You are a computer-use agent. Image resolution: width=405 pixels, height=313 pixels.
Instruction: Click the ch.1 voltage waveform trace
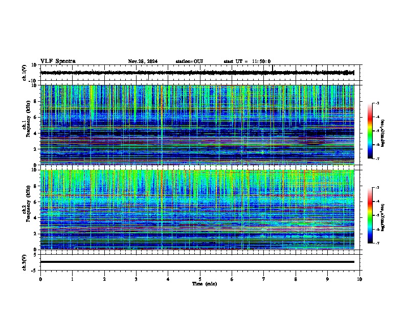(x=197, y=73)
